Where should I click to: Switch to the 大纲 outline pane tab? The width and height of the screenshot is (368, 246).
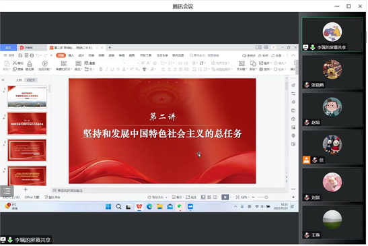(x=19, y=80)
